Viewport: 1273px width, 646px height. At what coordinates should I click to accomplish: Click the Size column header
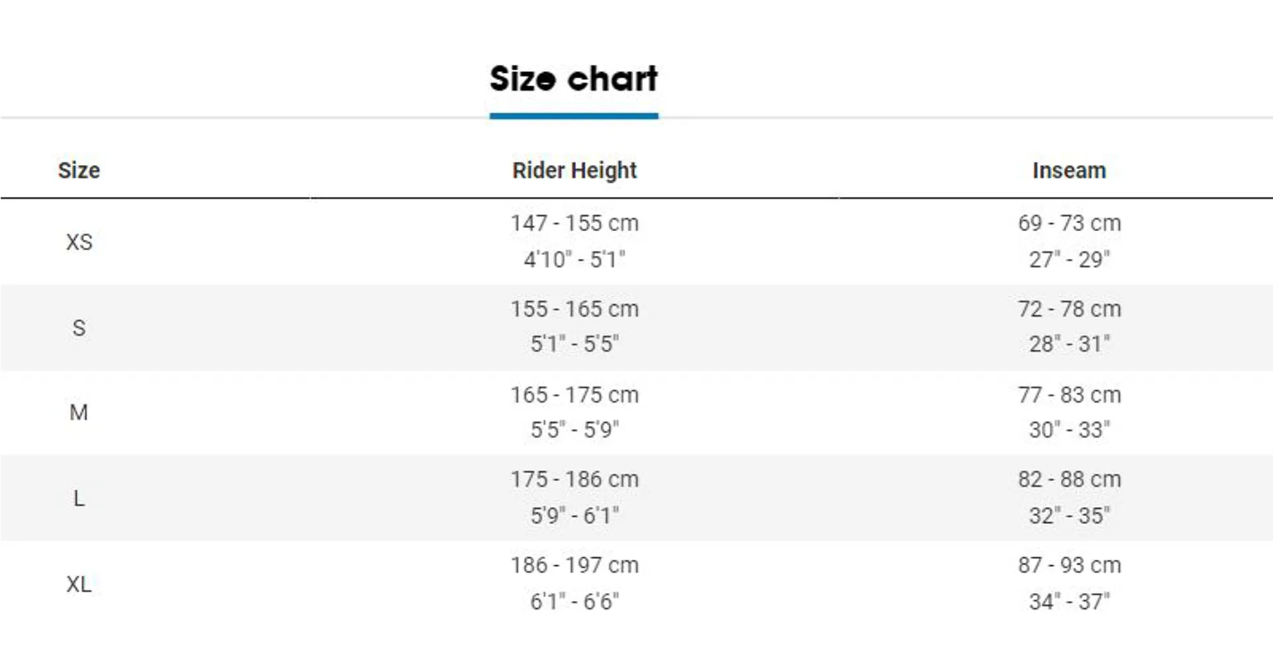(79, 170)
